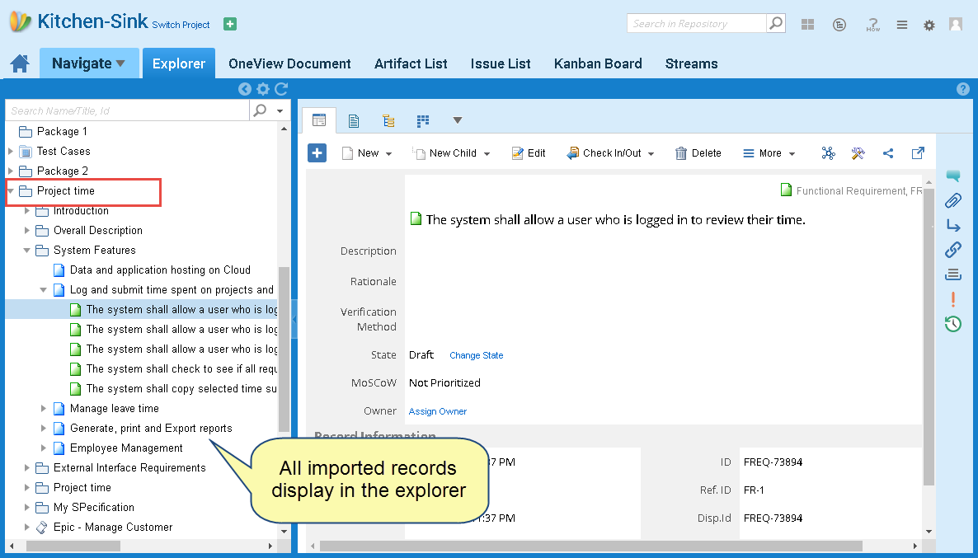Click the Edit button
Viewport: 978px width, 558px height.
point(529,152)
